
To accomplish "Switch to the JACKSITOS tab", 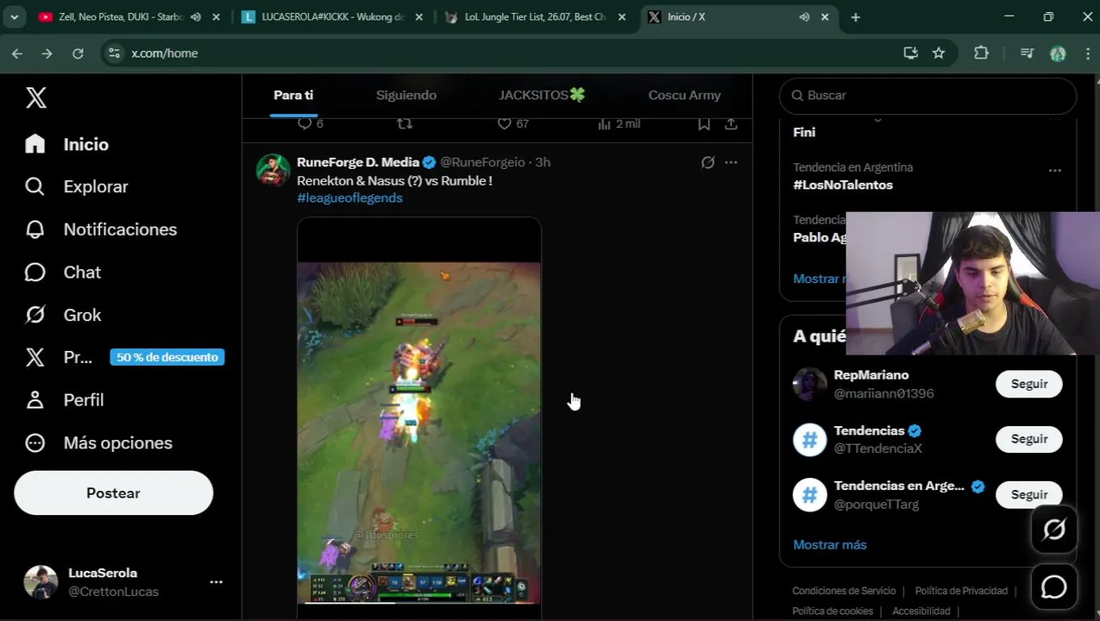I will pyautogui.click(x=542, y=95).
